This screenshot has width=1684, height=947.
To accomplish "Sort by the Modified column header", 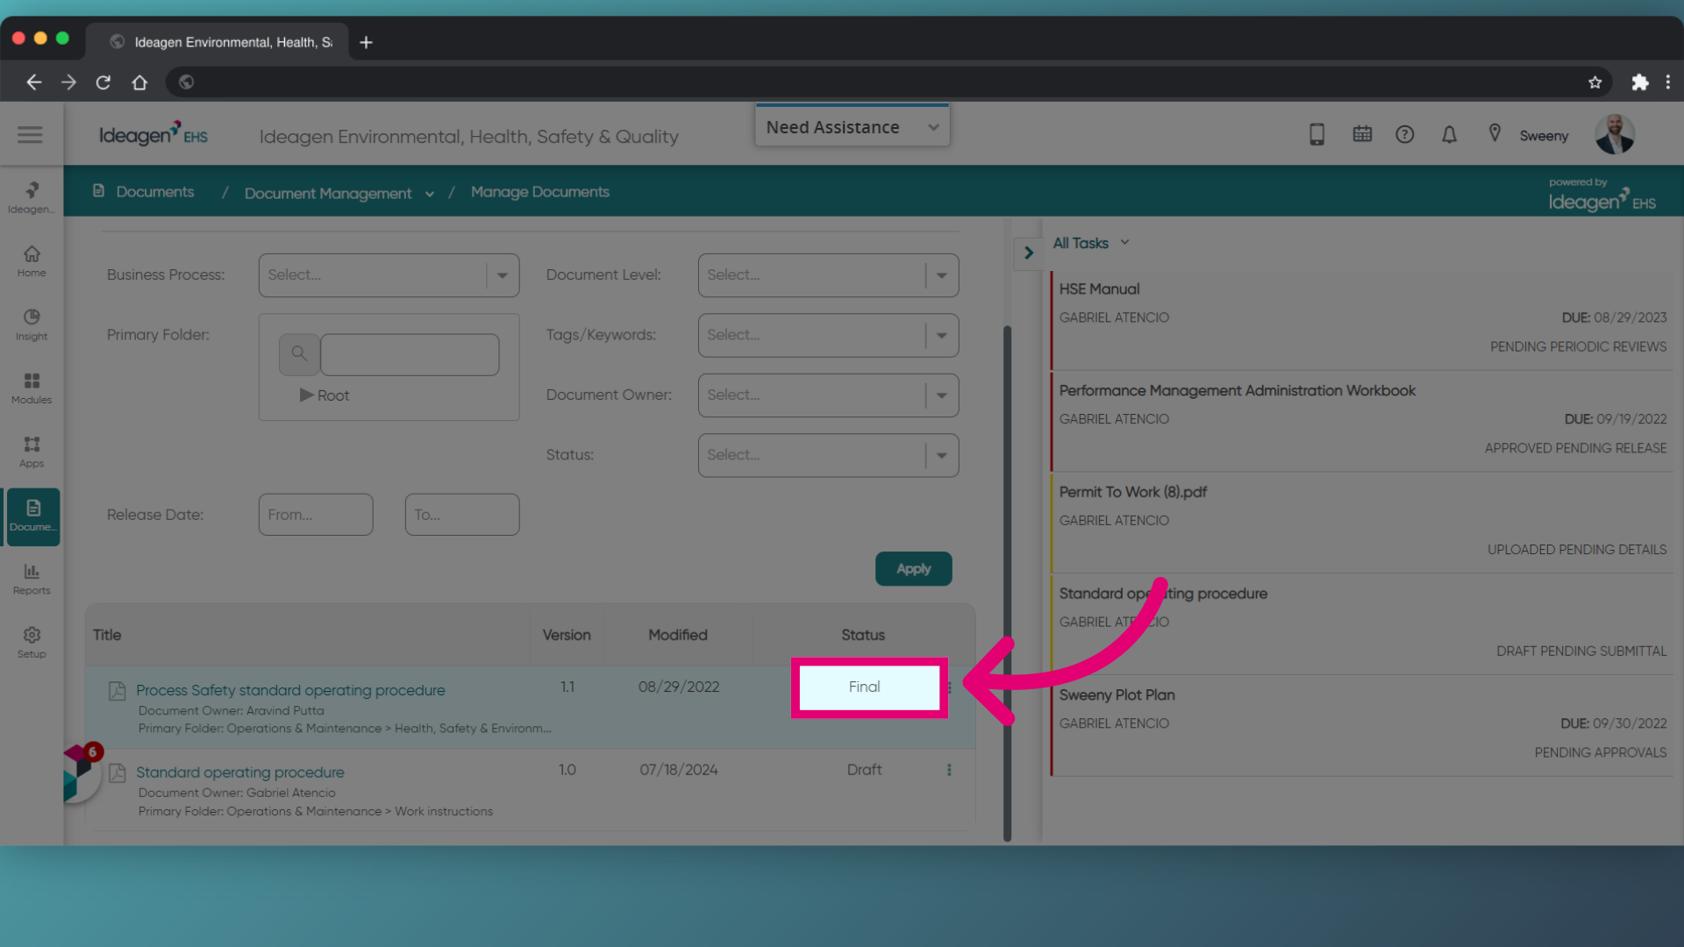I will 677,635.
